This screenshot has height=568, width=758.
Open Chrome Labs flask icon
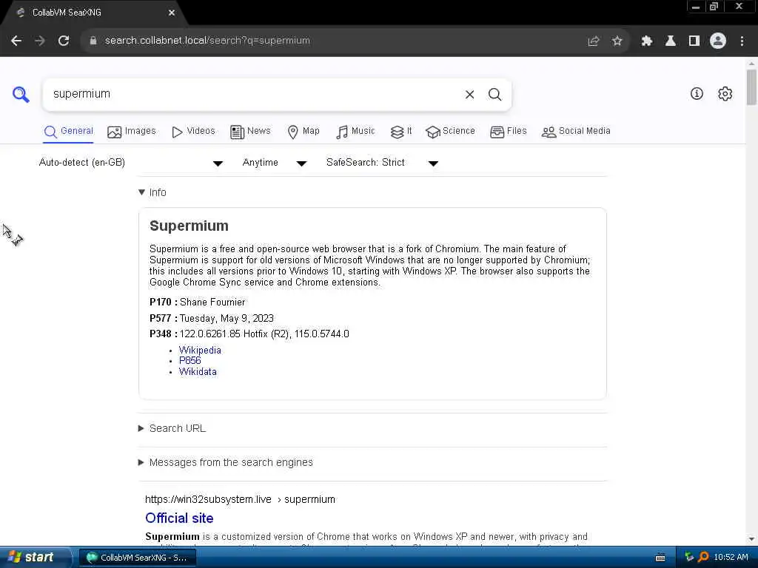point(670,41)
